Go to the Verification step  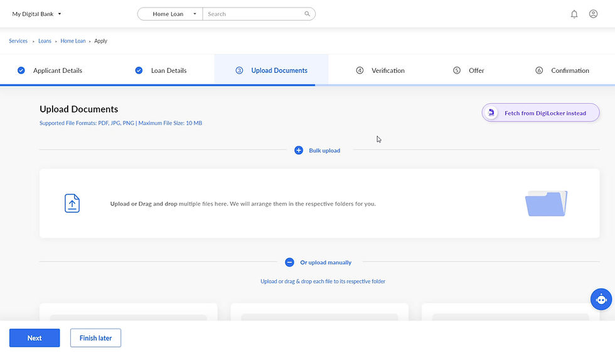point(388,70)
